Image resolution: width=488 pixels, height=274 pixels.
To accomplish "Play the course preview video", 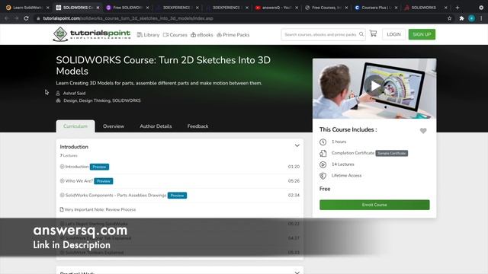I will click(374, 86).
